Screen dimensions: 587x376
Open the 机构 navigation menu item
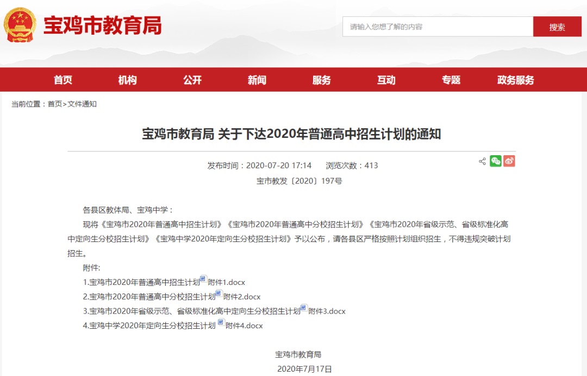click(128, 80)
